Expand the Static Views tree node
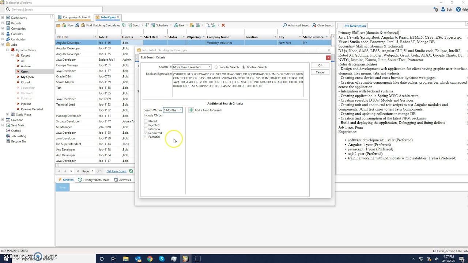 point(7,114)
